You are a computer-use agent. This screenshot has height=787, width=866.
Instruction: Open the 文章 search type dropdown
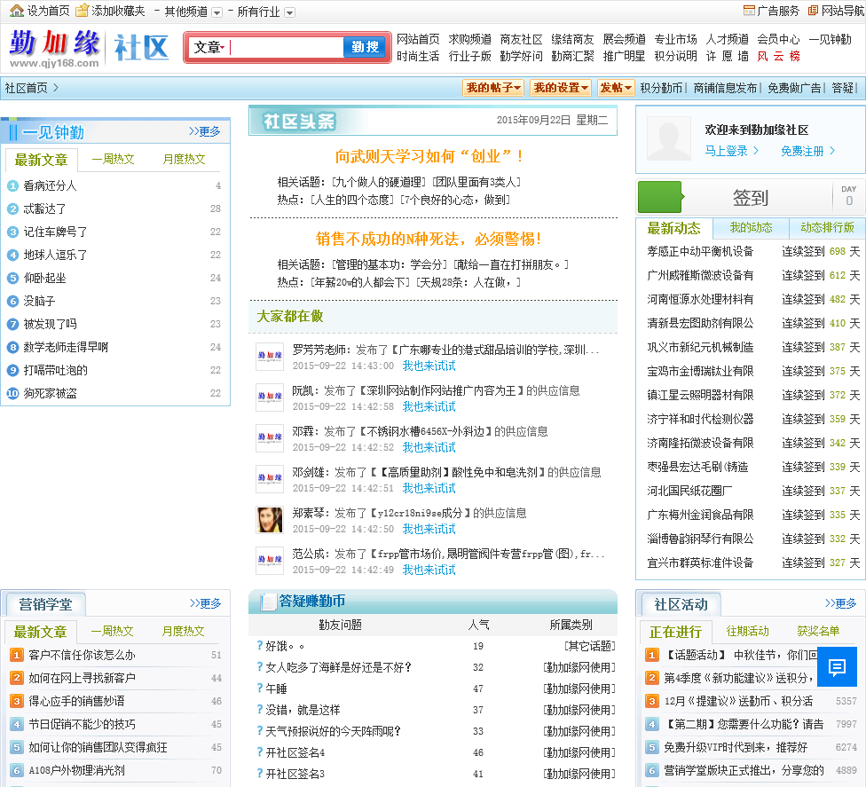tap(209, 48)
